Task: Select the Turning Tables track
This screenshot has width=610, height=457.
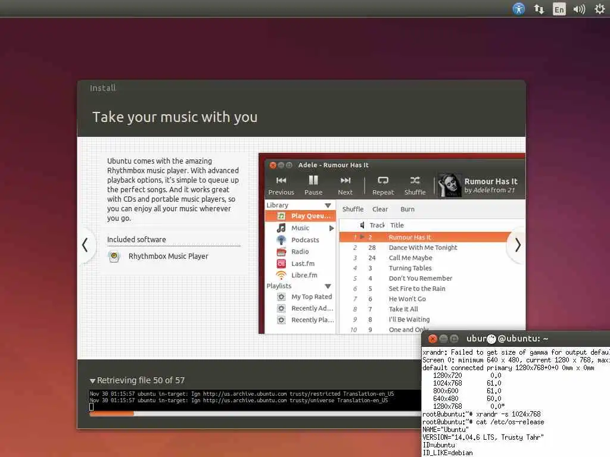Action: pos(432,268)
